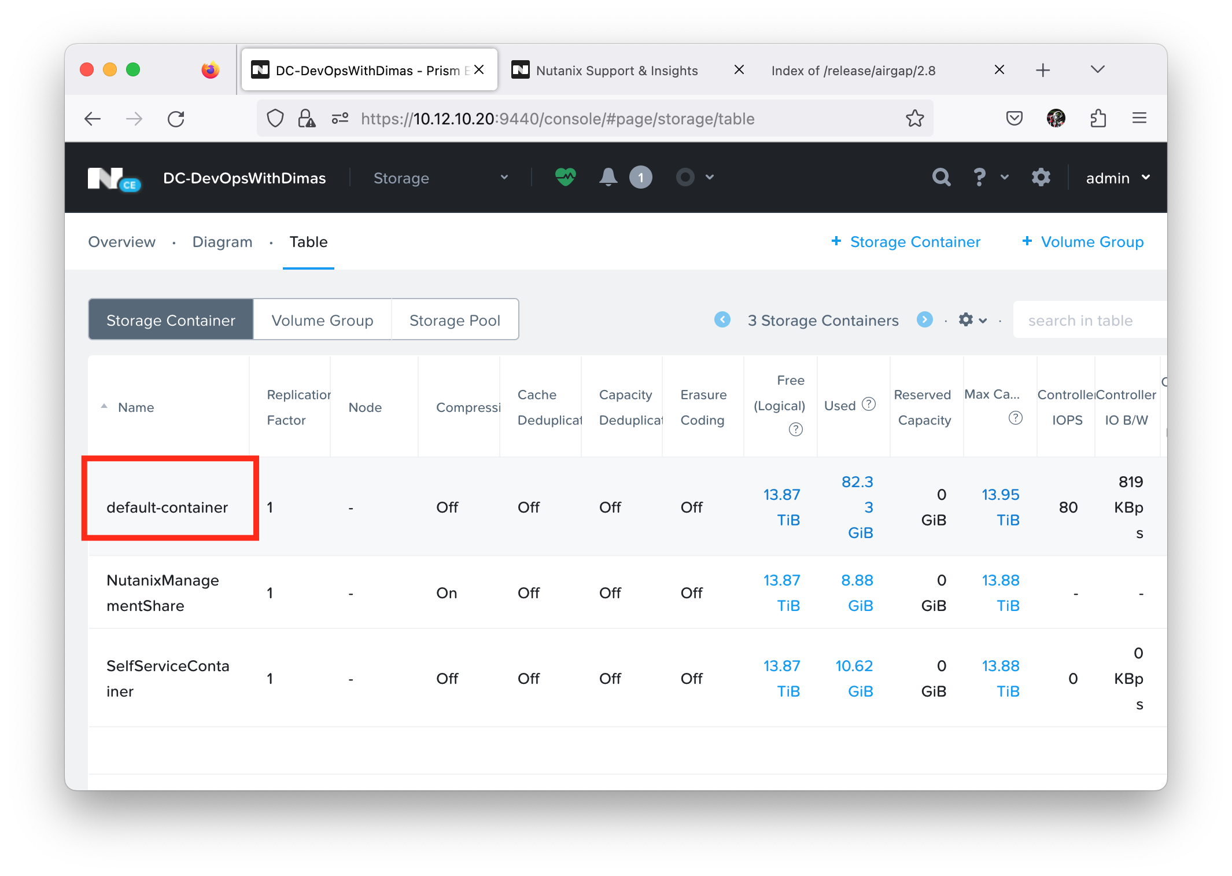The width and height of the screenshot is (1232, 876).
Task: Click the Nutanix CE logo
Action: tap(114, 179)
